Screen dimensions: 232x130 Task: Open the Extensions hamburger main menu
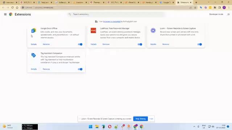pyautogui.click(x=5, y=14)
